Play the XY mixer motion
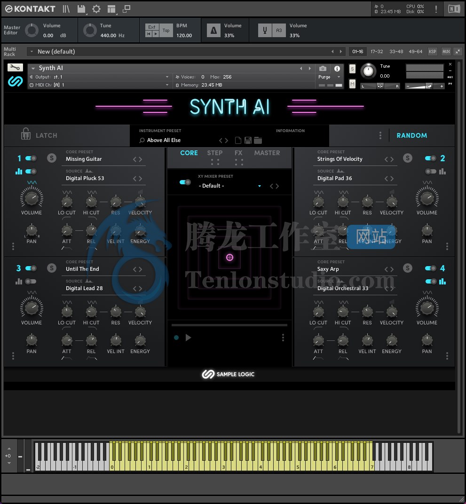Image resolution: width=466 pixels, height=504 pixels. (x=189, y=338)
